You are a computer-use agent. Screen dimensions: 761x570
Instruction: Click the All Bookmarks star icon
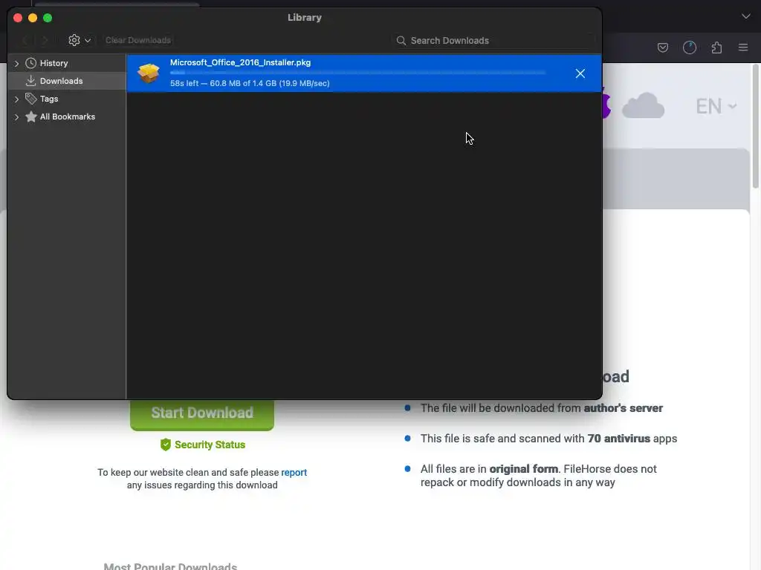coord(30,117)
